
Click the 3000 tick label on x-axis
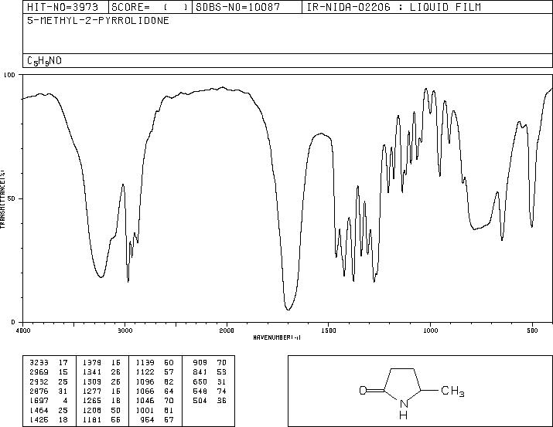(125, 330)
